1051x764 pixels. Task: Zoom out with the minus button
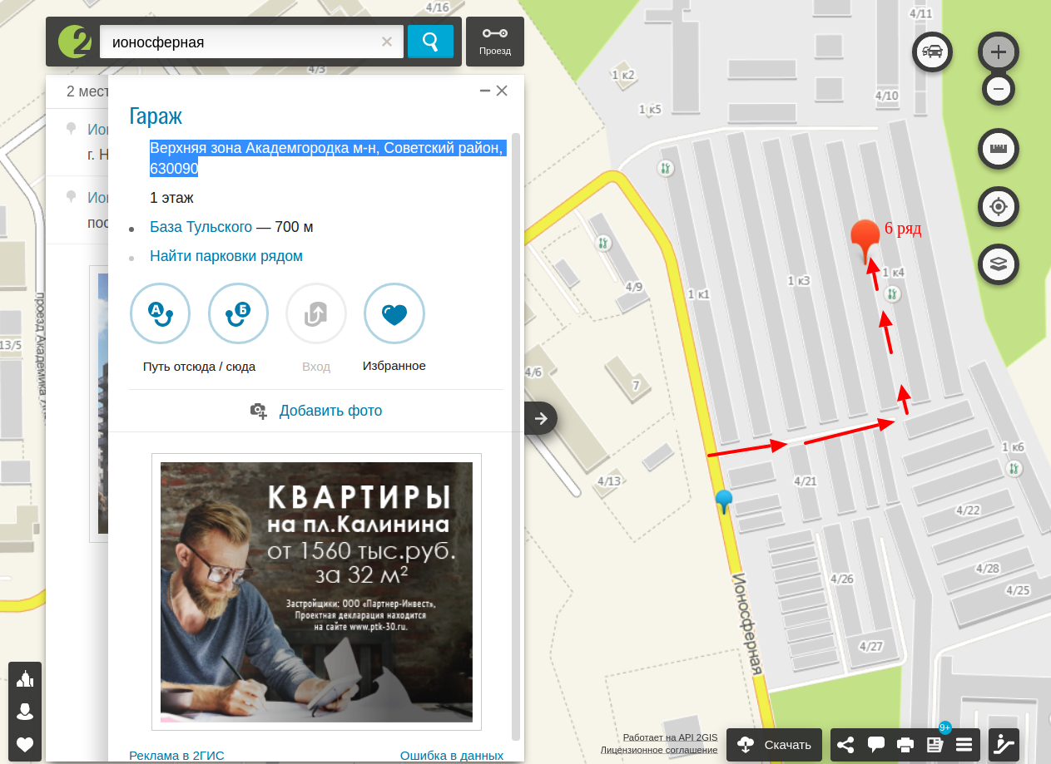tap(999, 88)
